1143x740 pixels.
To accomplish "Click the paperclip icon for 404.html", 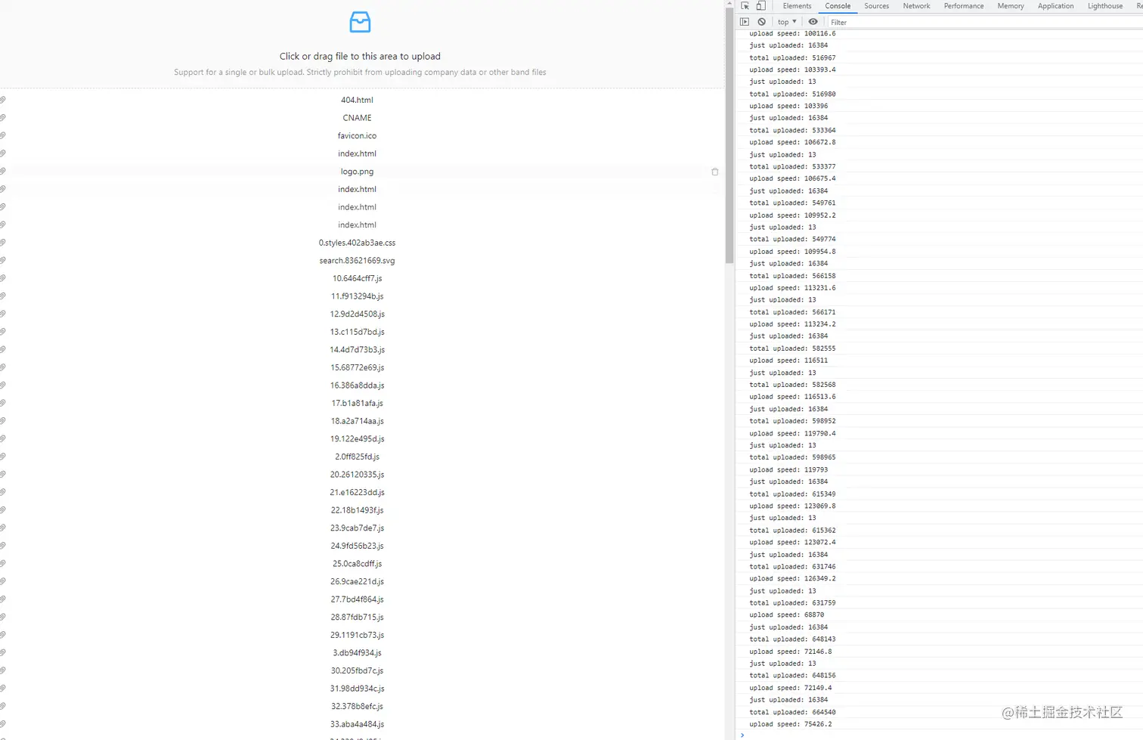I will coord(3,100).
